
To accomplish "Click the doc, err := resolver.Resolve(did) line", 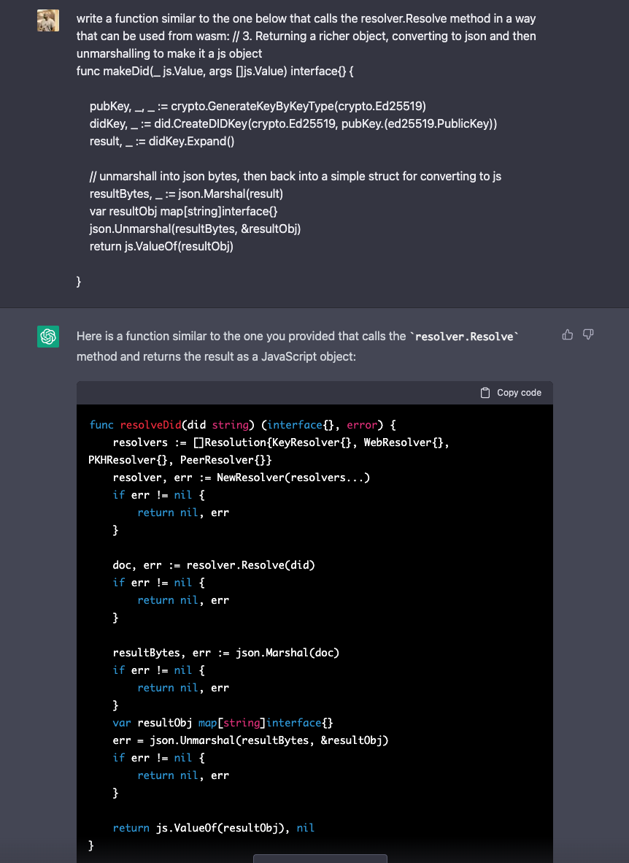I will pos(213,565).
